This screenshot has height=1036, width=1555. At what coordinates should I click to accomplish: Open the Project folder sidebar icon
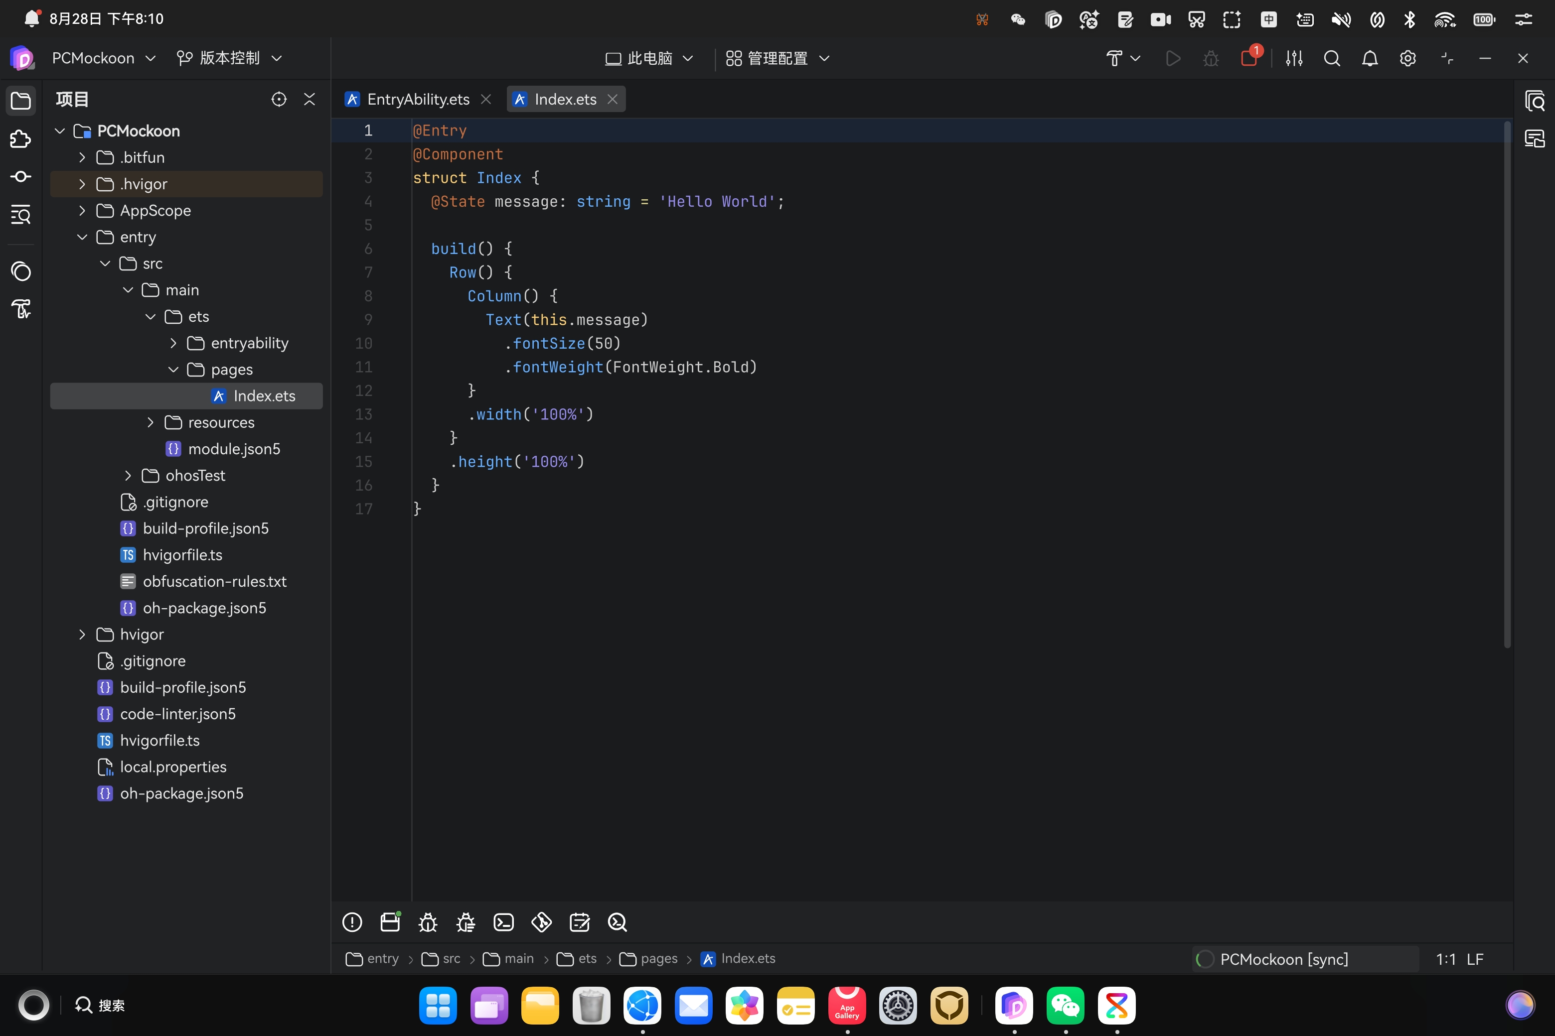[21, 101]
